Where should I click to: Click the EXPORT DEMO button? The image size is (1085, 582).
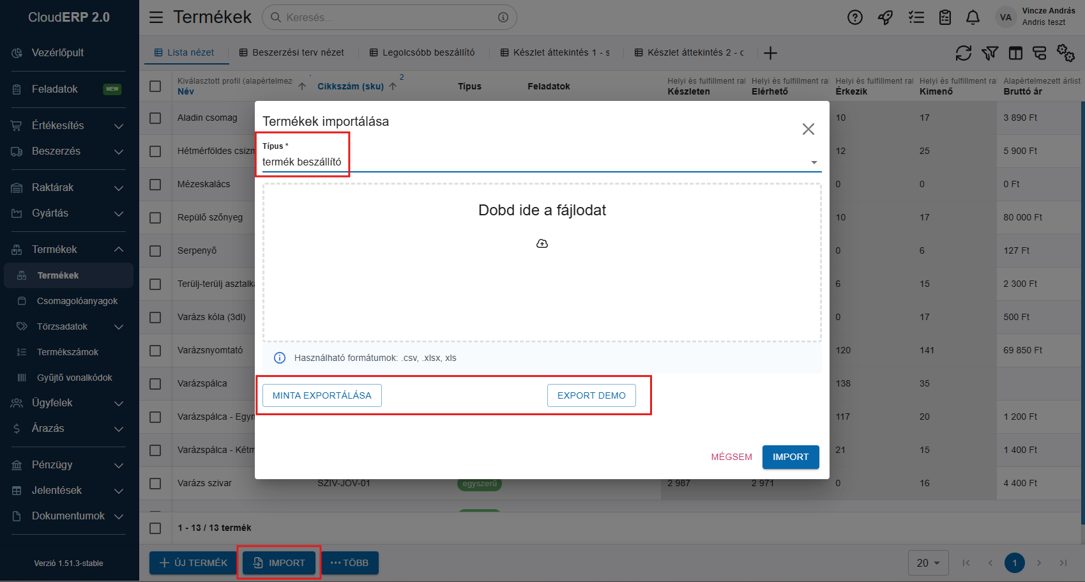point(591,395)
